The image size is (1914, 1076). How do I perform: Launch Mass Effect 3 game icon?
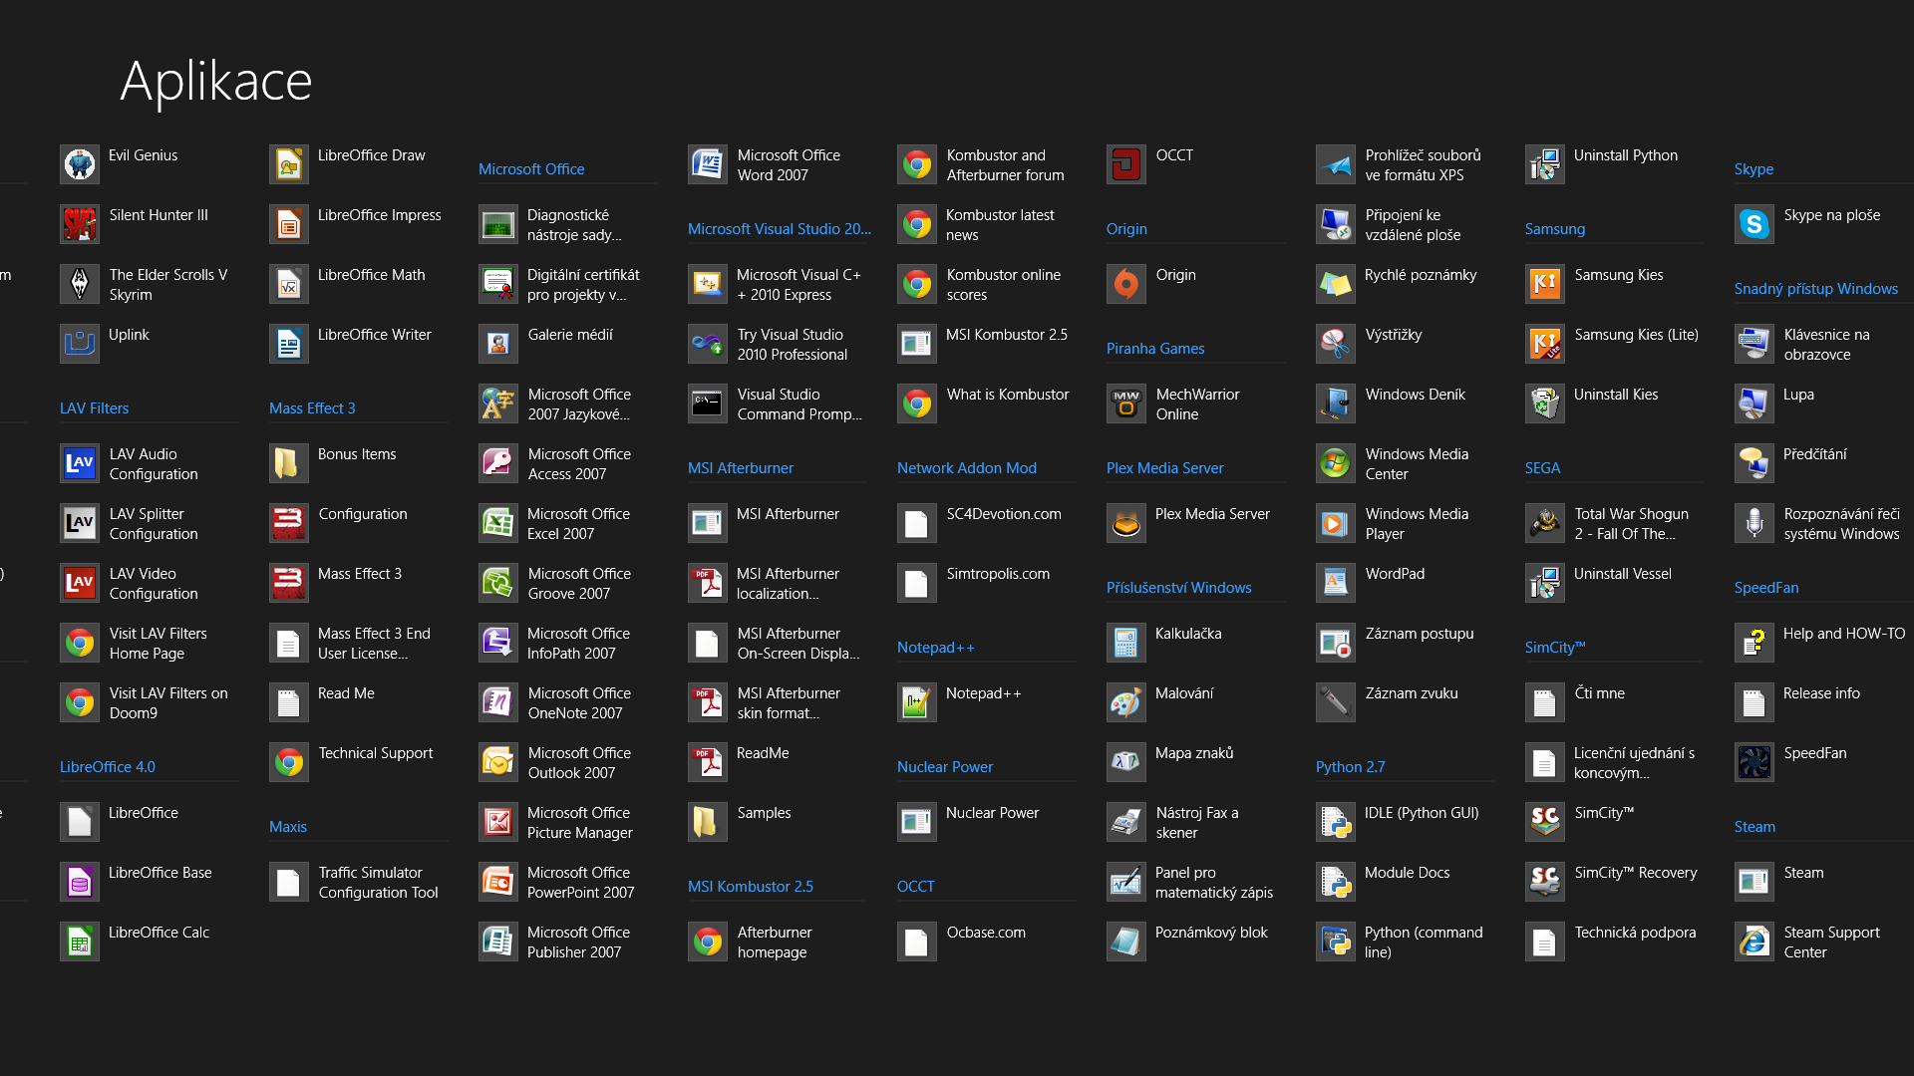coord(289,583)
